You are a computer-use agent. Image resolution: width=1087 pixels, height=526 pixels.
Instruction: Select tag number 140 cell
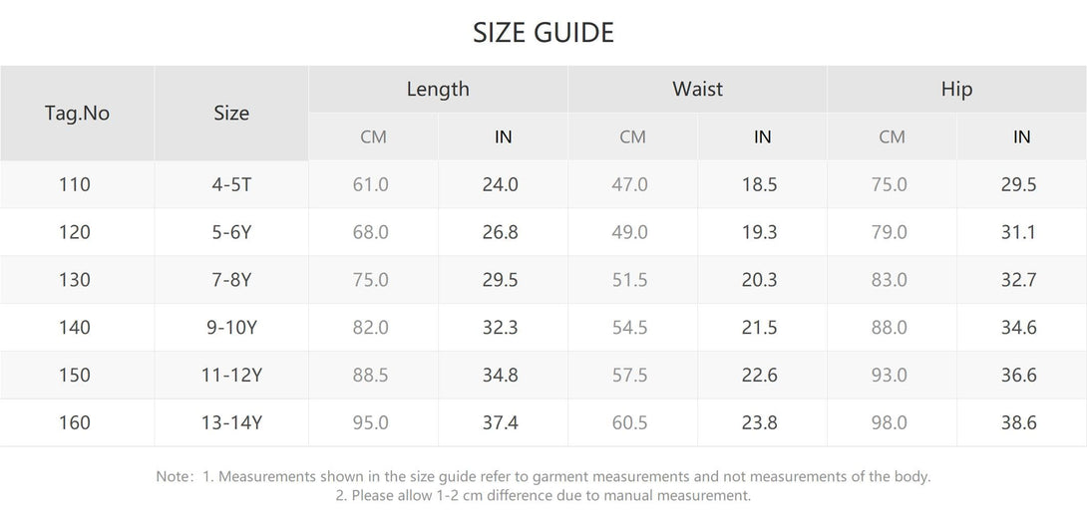[x=75, y=328]
